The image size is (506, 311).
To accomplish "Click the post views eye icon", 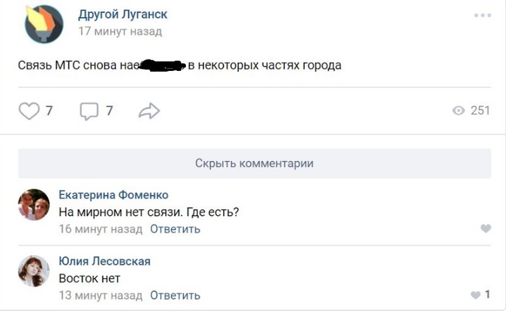I will 459,111.
